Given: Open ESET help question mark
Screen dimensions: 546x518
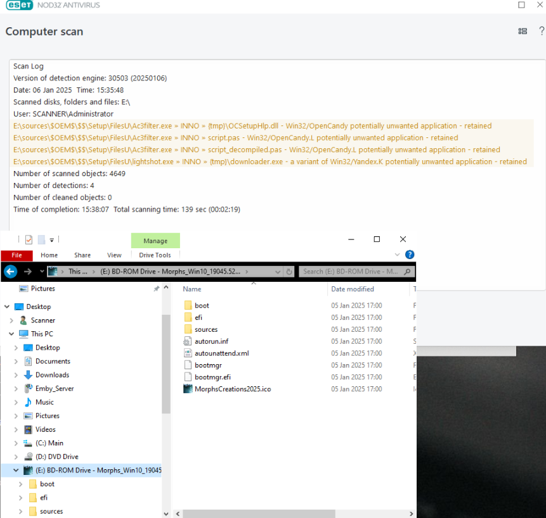Looking at the screenshot, I should [x=542, y=31].
